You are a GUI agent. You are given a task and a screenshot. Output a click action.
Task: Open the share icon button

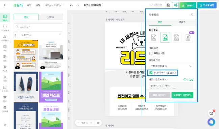[x=175, y=5]
